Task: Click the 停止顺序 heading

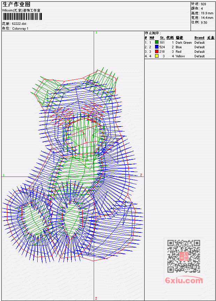Action: (153, 33)
